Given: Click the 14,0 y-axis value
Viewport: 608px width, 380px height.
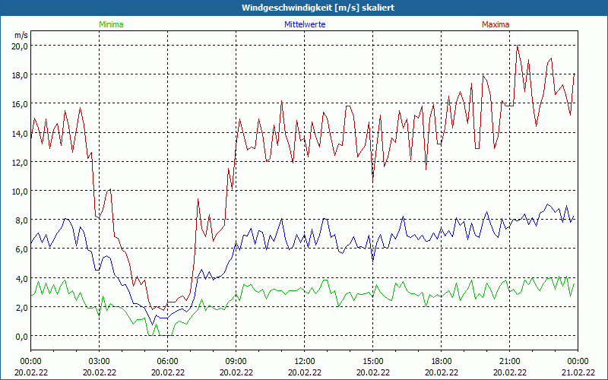Looking at the screenshot, I should pos(21,133).
